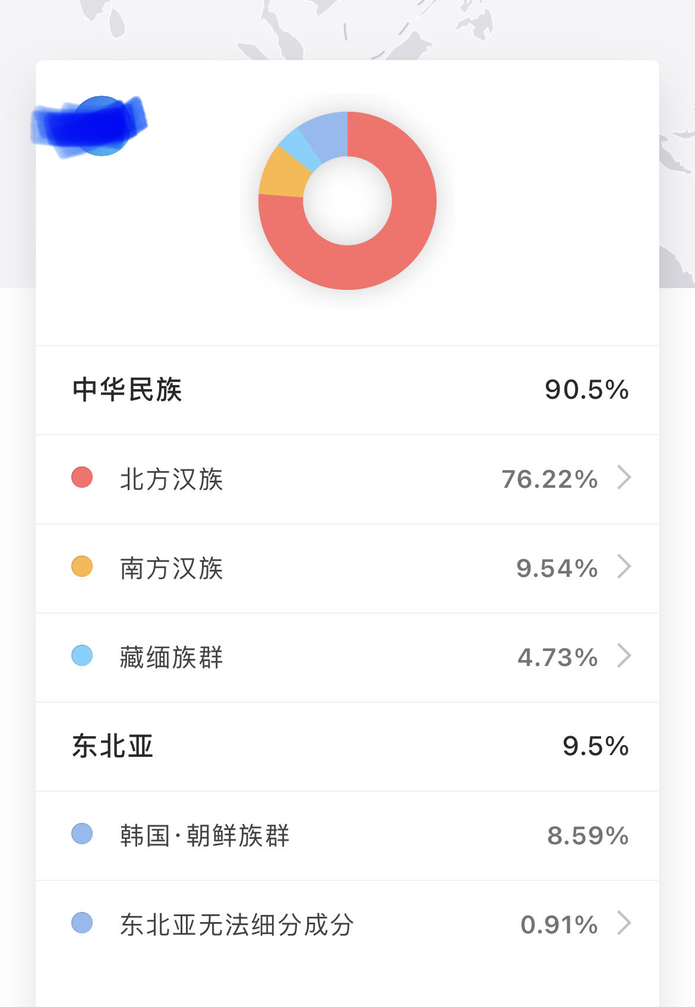The width and height of the screenshot is (695, 1007).
Task: Expand the 南方汉族 row arrow
Action: pos(624,566)
